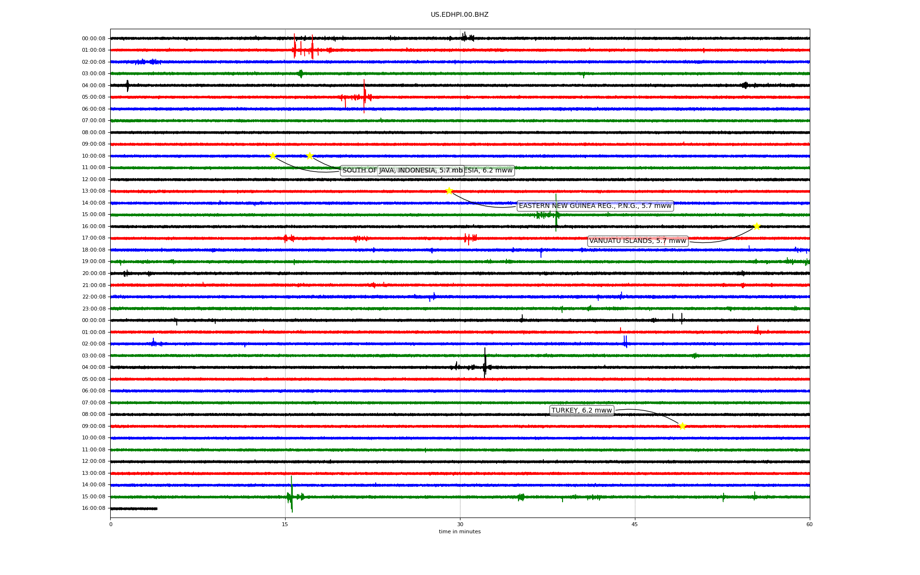Click the 23:00:08 trace time label
This screenshot has width=920, height=575.
93,309
